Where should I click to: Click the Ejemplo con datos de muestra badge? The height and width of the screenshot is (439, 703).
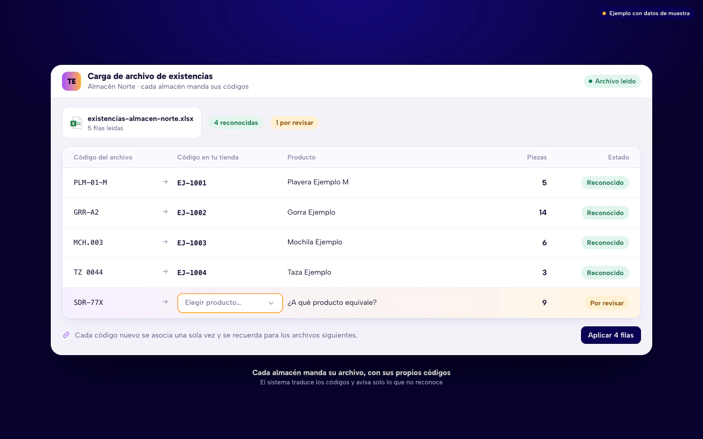[646, 13]
